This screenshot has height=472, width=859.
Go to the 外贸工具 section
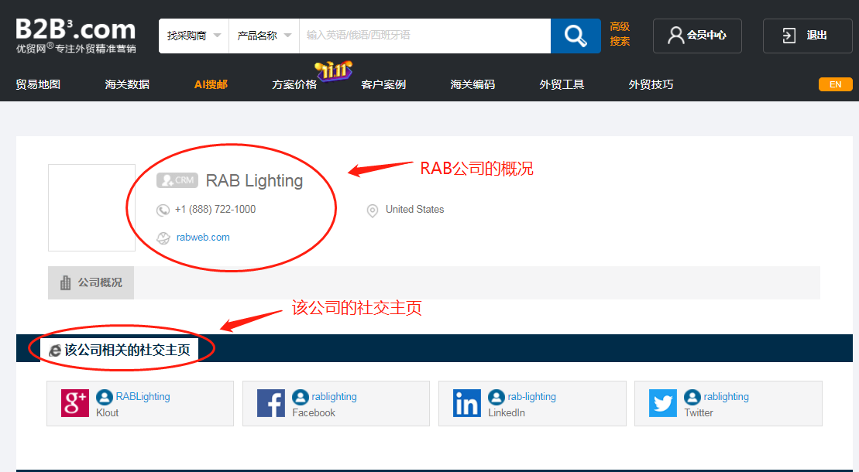562,84
